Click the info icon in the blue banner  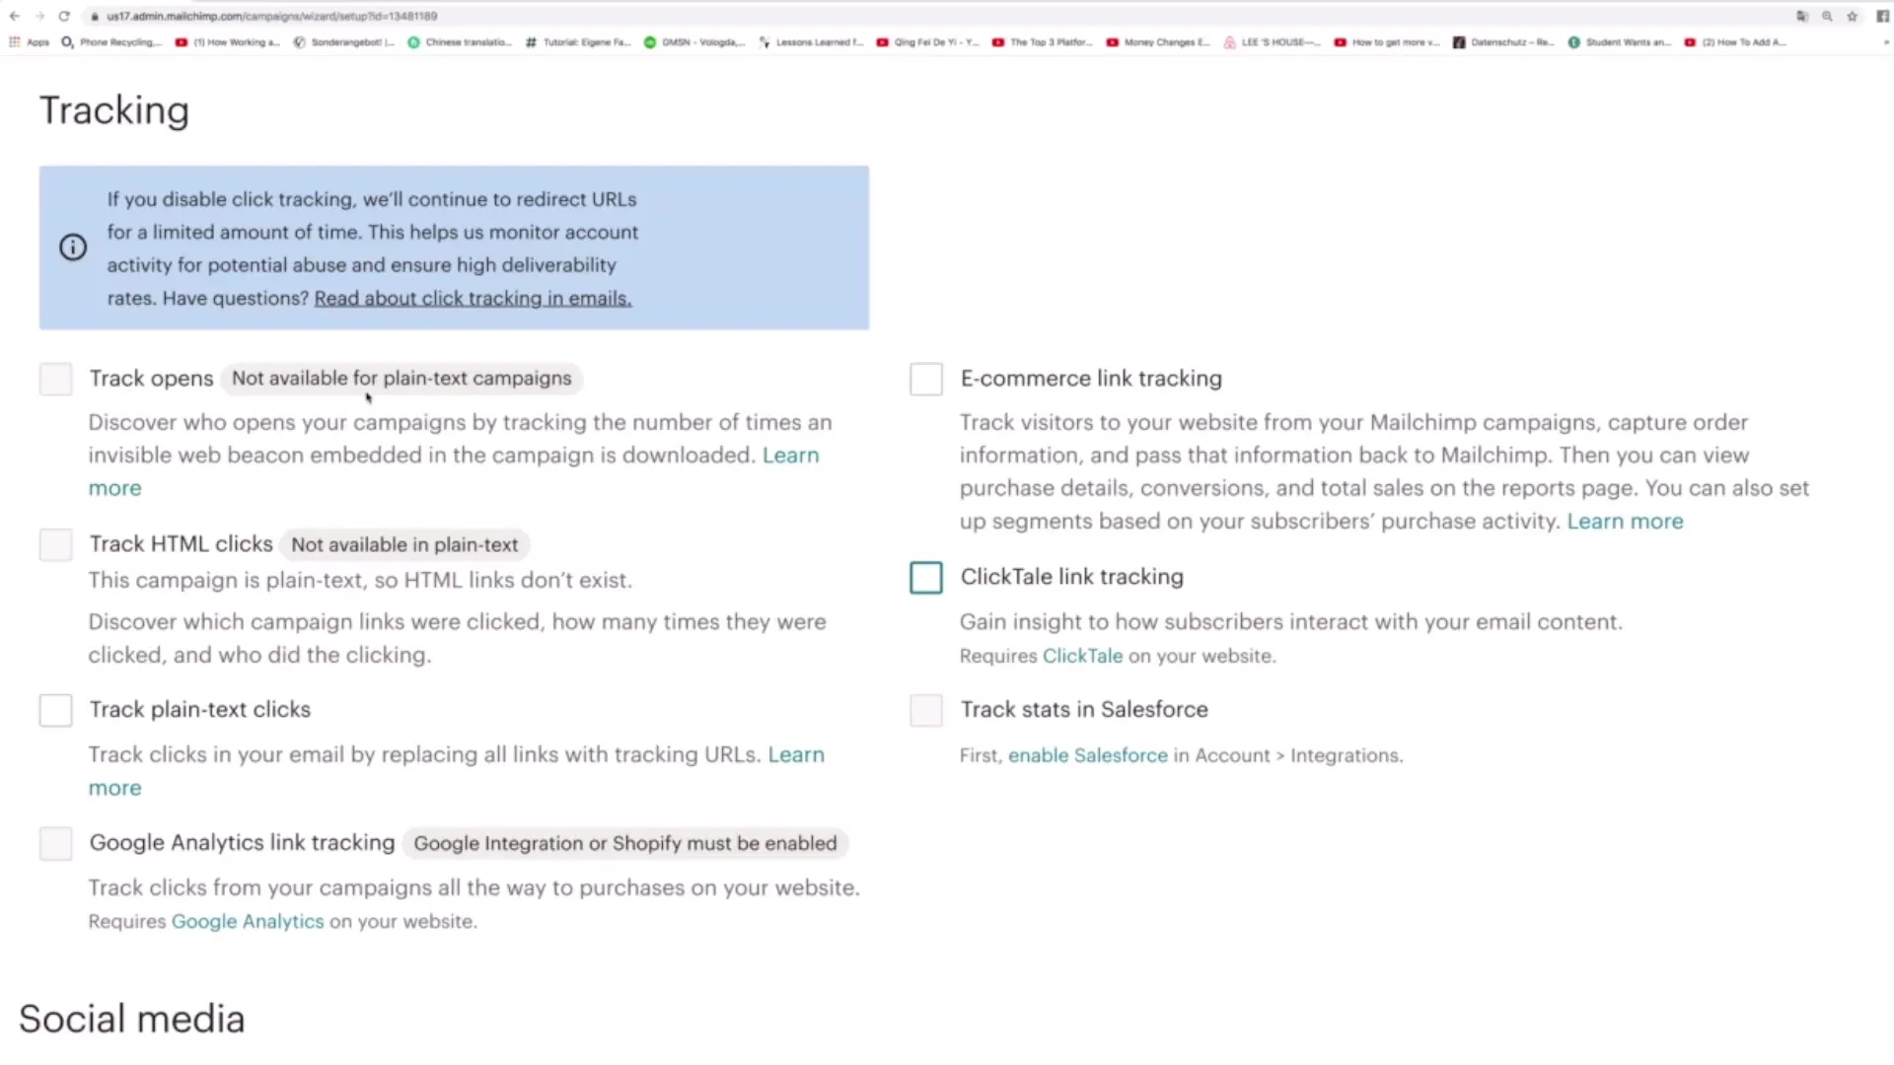73,248
